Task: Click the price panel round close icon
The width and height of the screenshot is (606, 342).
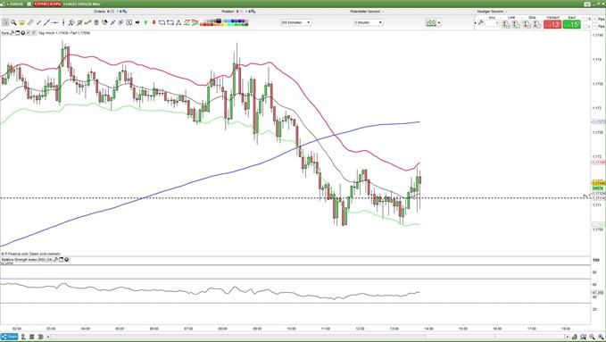Action: tap(23, 33)
